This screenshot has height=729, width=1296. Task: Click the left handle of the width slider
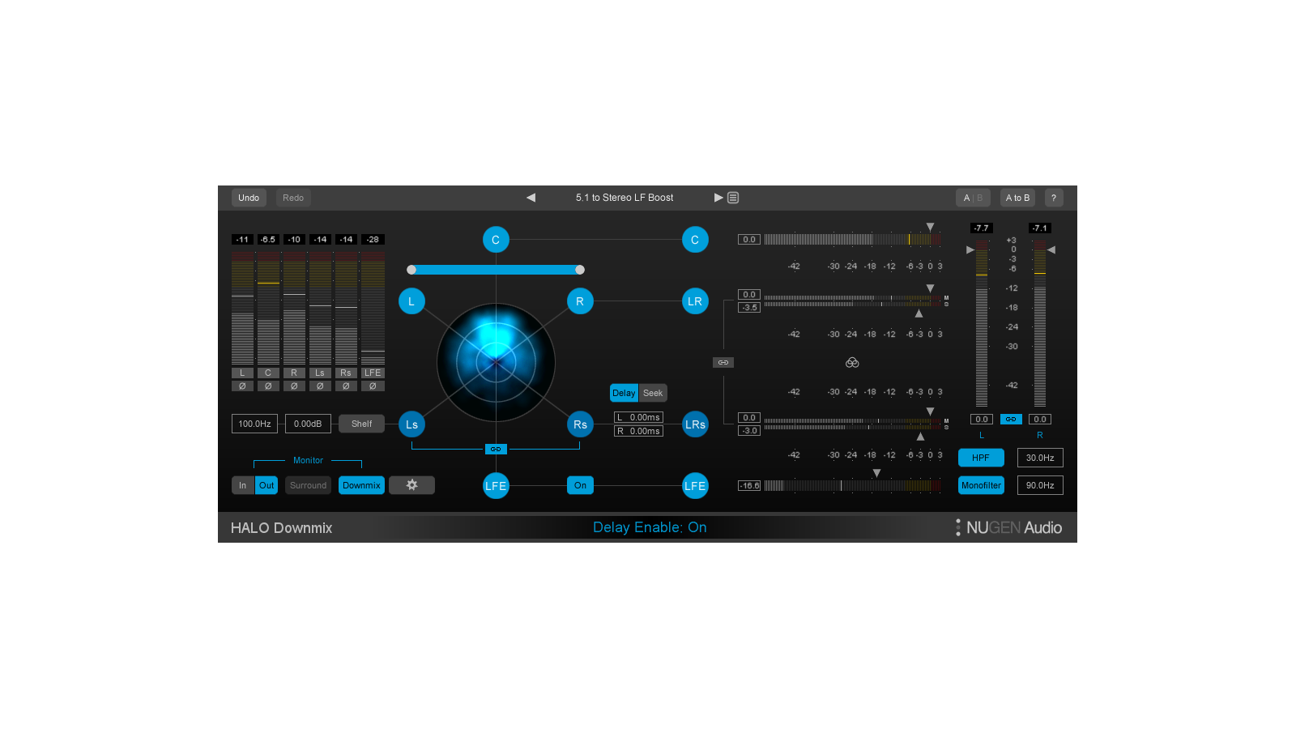point(411,270)
